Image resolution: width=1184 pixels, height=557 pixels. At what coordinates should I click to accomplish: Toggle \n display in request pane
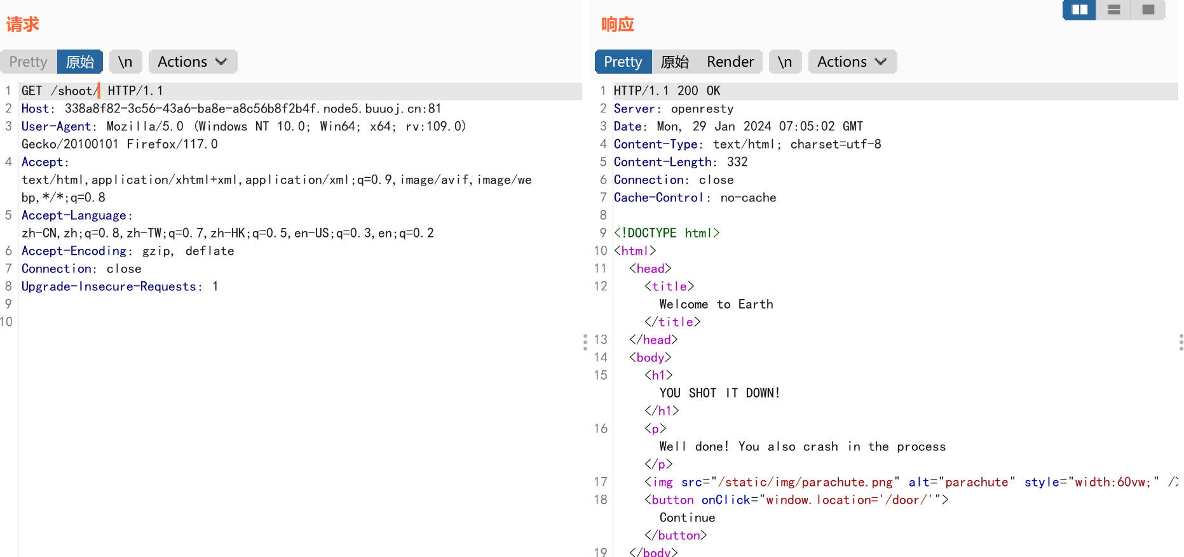pos(125,62)
